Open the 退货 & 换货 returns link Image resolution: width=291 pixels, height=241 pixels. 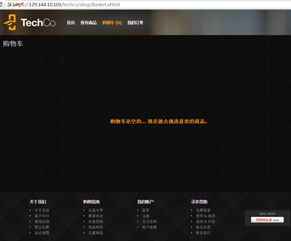pos(205,216)
